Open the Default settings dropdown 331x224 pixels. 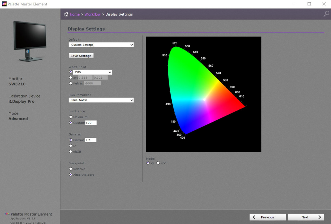pyautogui.click(x=101, y=45)
